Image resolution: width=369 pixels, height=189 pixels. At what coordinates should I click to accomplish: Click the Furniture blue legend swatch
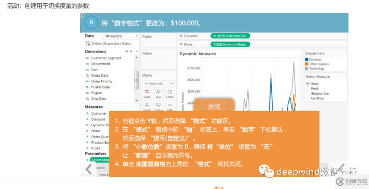pos(306,60)
